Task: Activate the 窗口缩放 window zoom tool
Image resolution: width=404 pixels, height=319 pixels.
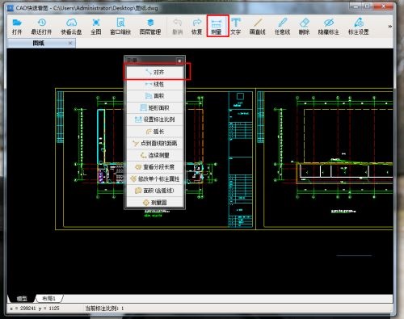Action: (x=120, y=27)
